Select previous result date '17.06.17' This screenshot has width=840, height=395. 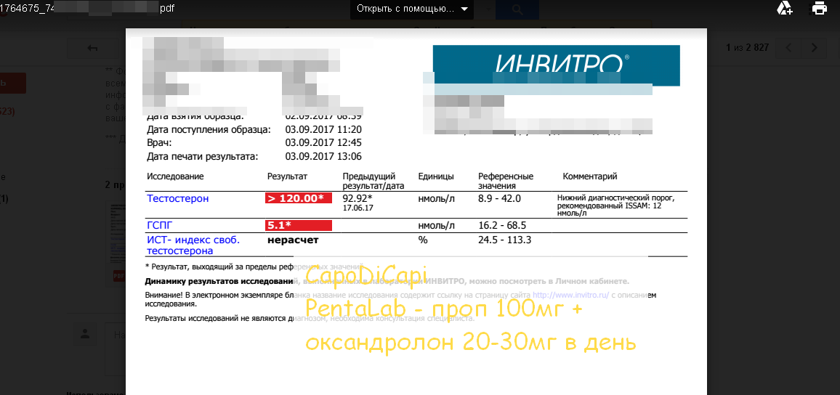click(356, 208)
